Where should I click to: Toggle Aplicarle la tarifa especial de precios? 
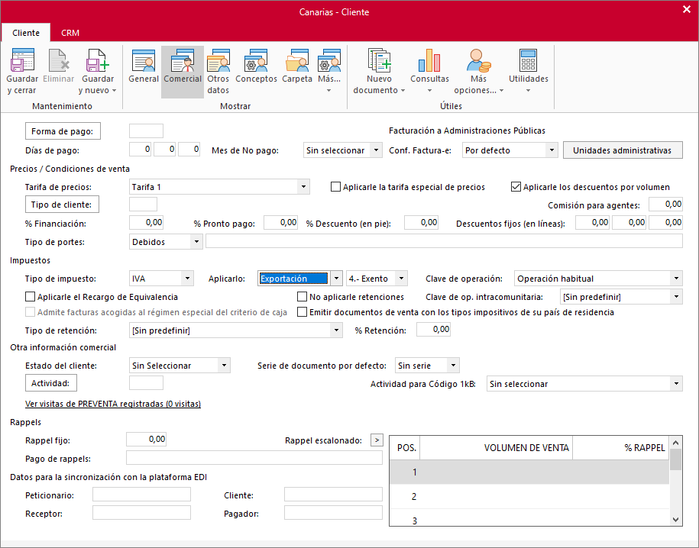coord(335,187)
